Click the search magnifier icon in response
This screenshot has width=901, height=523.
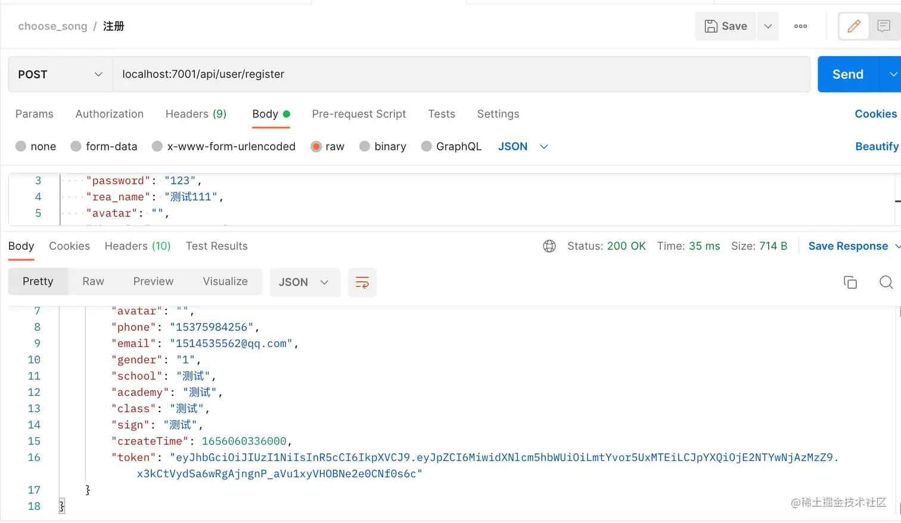coord(886,282)
